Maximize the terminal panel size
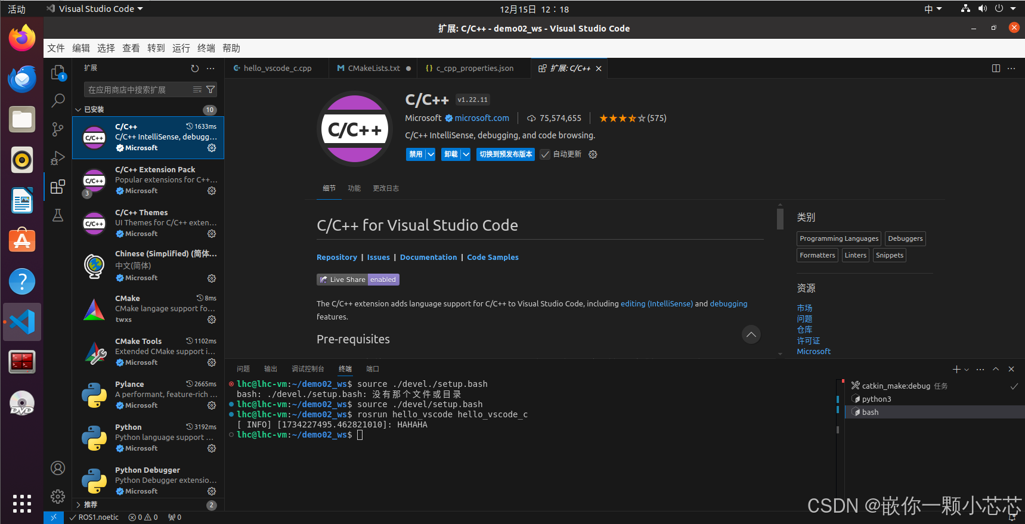This screenshot has width=1025, height=524. (x=996, y=370)
